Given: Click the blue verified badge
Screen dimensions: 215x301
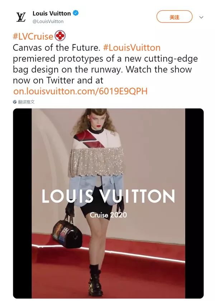Looking at the screenshot, I should pyautogui.click(x=76, y=13).
